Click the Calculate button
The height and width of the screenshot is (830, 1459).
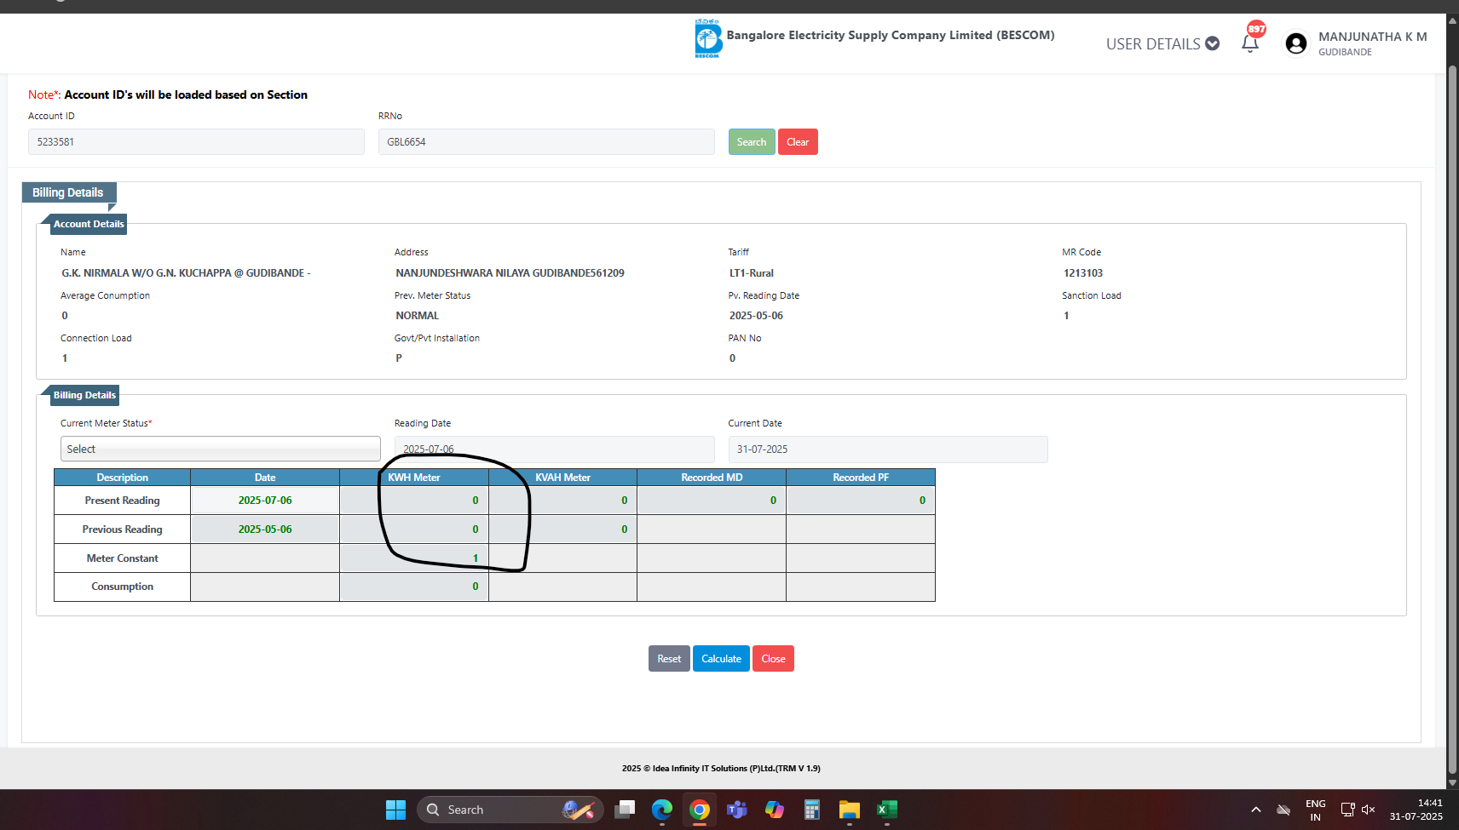tap(721, 659)
